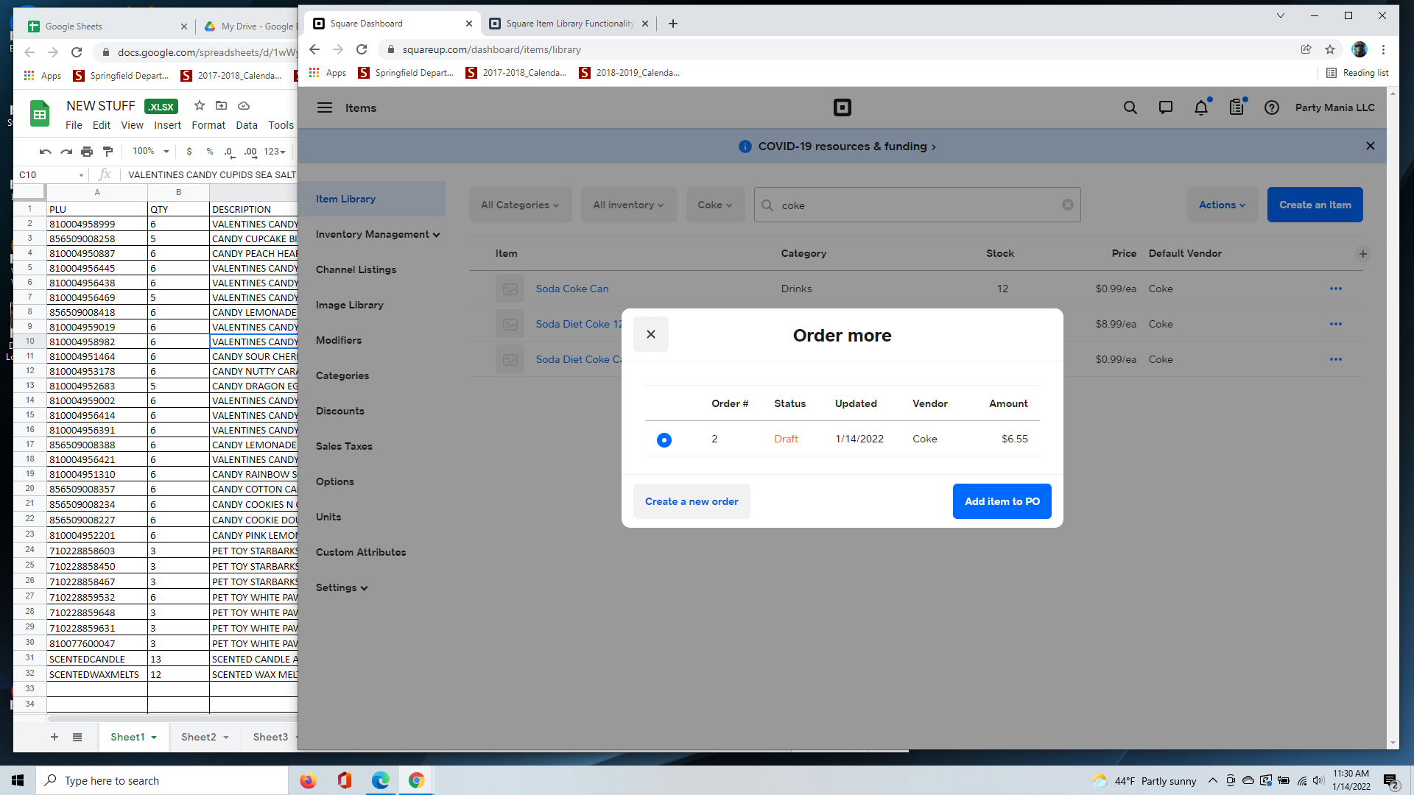1414x795 pixels.
Task: Expand Inventory Management in sidebar
Action: [x=378, y=234]
